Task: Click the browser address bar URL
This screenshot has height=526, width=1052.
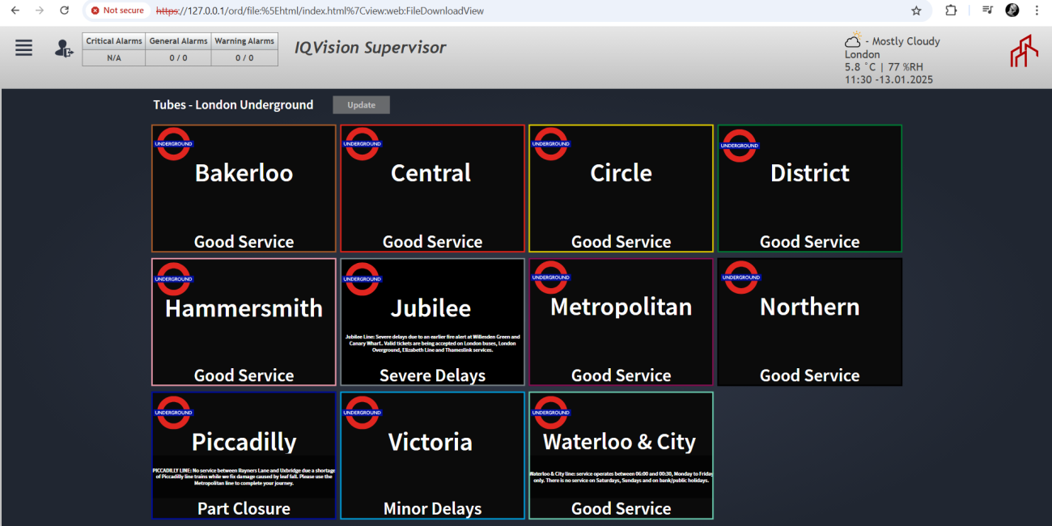Action: pos(320,11)
